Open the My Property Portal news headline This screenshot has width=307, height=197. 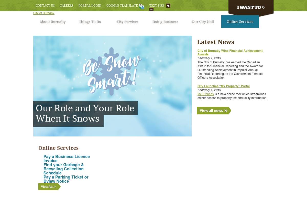(x=223, y=86)
